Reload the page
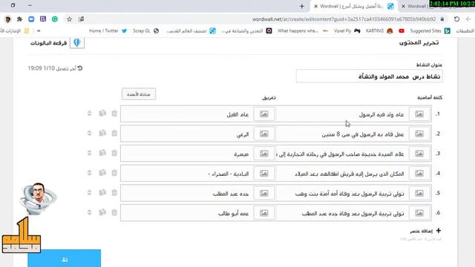This screenshot has width=475, height=267. 456,19
